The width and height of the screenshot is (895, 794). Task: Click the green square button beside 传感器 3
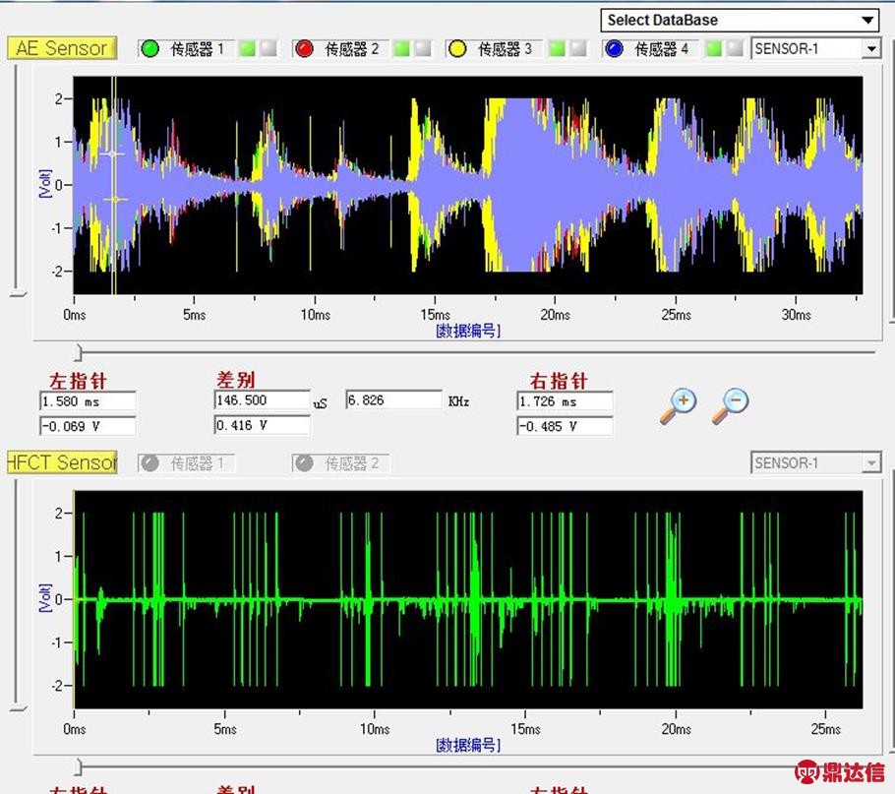click(x=557, y=49)
